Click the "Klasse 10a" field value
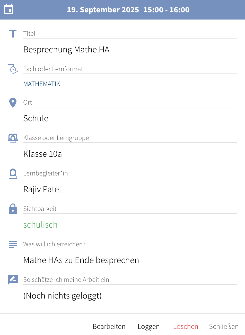Image resolution: width=245 pixels, height=335 pixels. [42, 154]
